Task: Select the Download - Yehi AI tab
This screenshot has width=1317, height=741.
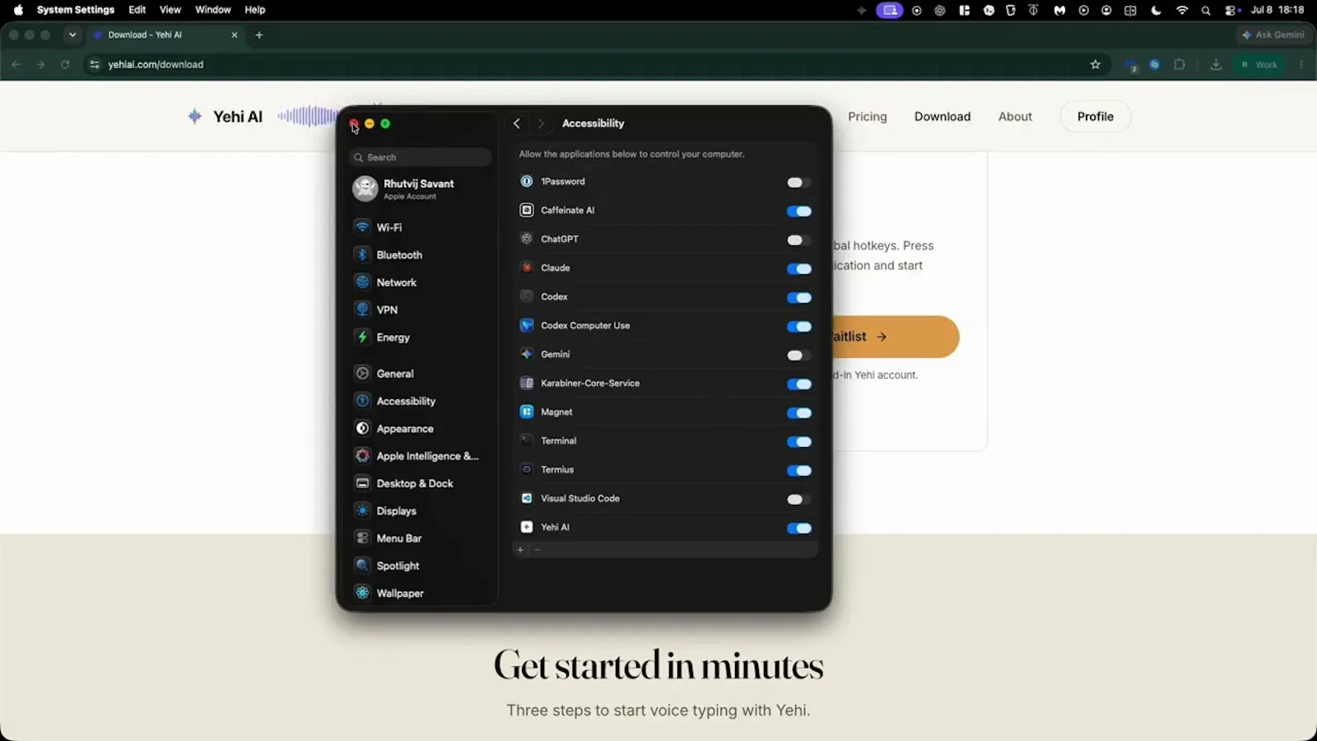Action: click(x=165, y=35)
